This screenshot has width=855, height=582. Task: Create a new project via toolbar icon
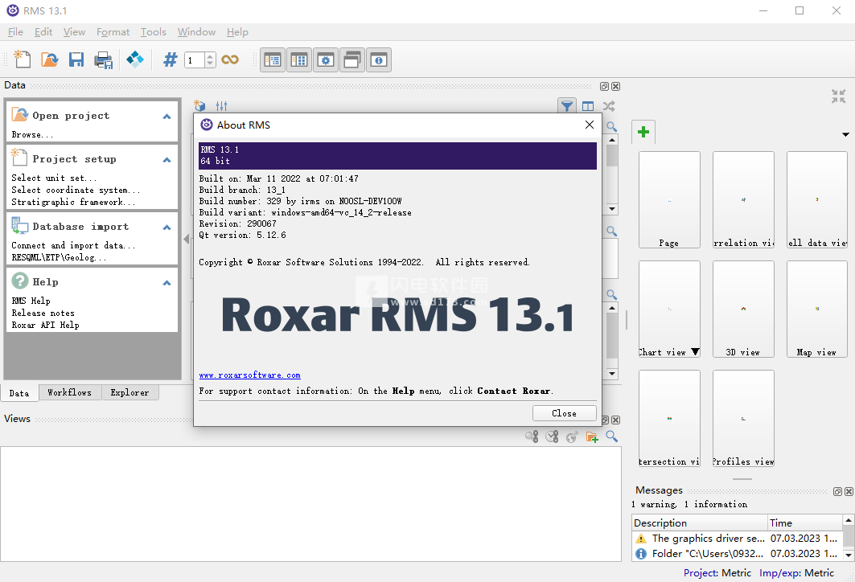(x=22, y=59)
